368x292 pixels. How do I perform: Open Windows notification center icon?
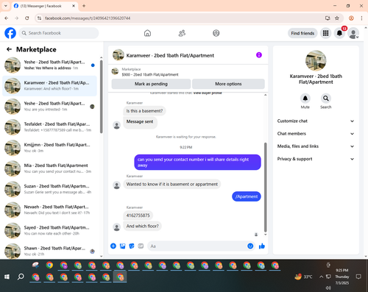[x=358, y=277]
